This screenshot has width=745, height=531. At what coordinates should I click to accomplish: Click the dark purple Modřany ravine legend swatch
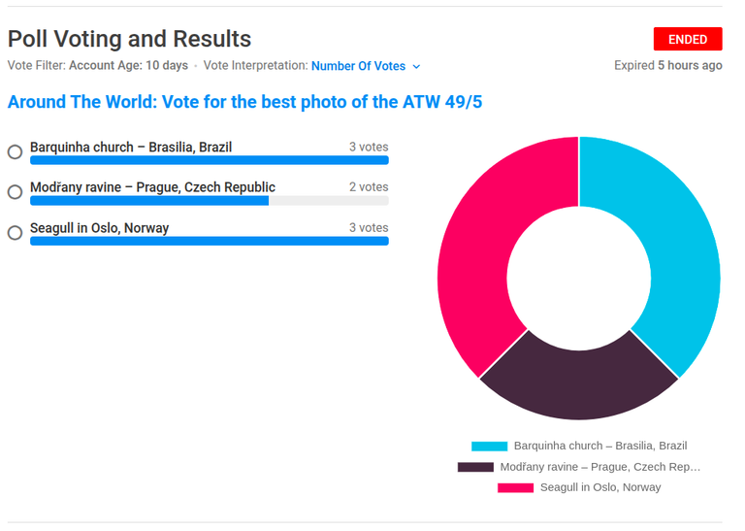click(x=475, y=467)
